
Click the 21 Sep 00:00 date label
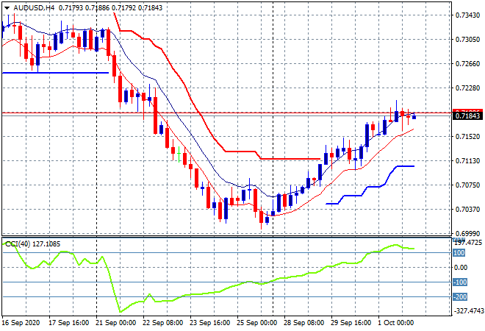(x=116, y=323)
